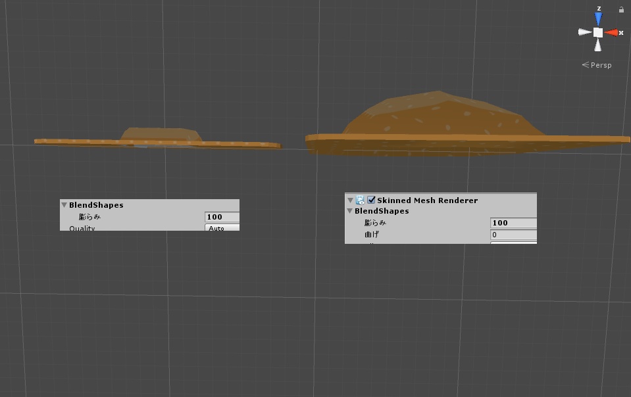Image resolution: width=631 pixels, height=397 pixels.
Task: Click the 膨らみ value field in left panel
Action: pos(222,217)
